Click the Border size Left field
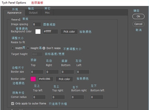Image resolution: width=149 pixels, height=110 pixels. click(83, 72)
